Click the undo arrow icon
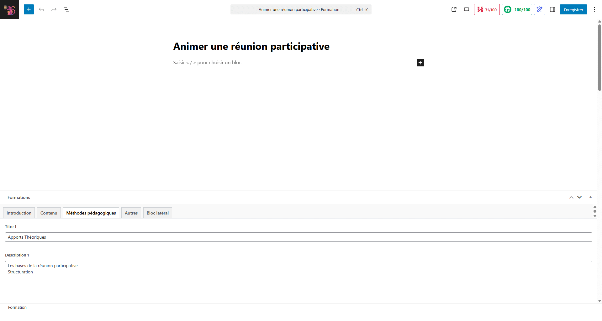The height and width of the screenshot is (321, 602). pyautogui.click(x=41, y=9)
